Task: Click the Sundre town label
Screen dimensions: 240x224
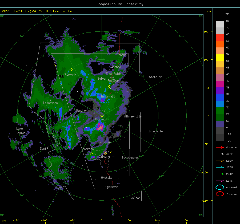Action: pyautogui.click(x=81, y=111)
